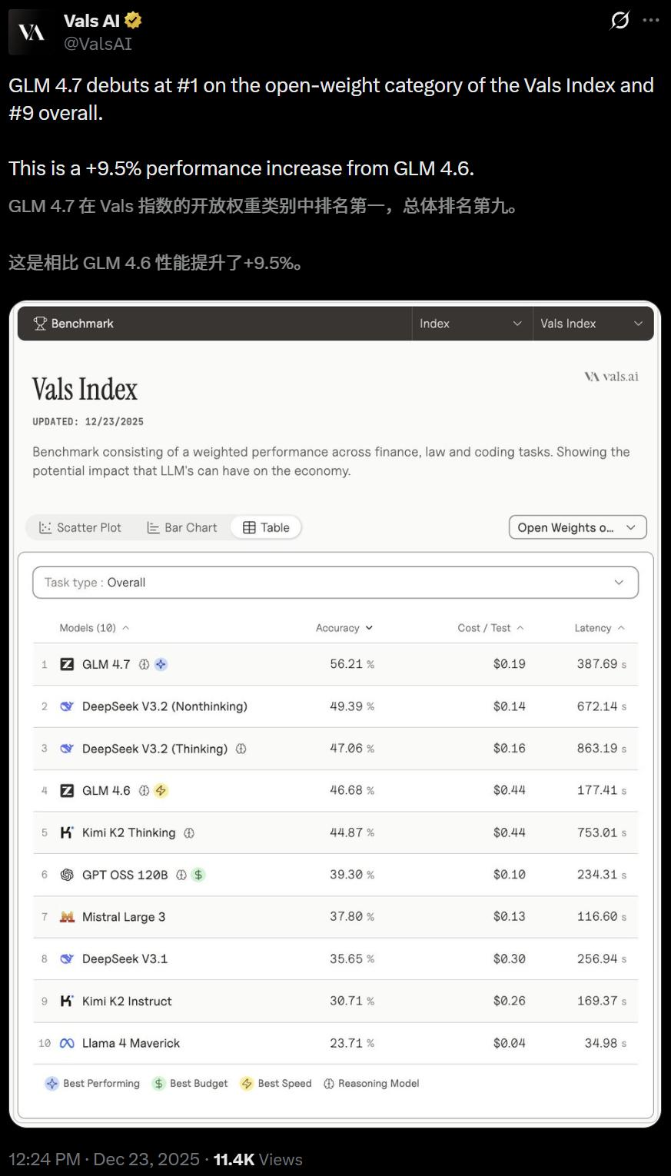Open the Task type Overall dropdown

(x=335, y=582)
